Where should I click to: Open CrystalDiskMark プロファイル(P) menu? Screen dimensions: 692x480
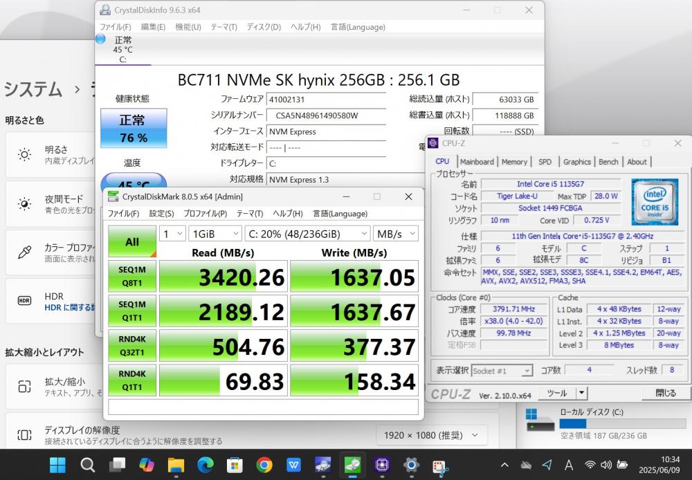coord(206,214)
